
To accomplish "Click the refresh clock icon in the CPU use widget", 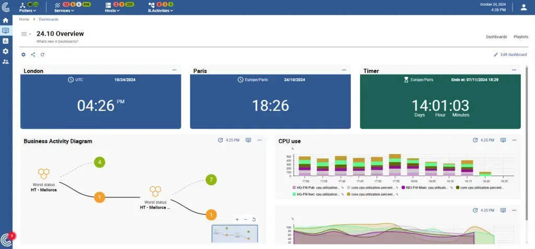I will (475, 140).
